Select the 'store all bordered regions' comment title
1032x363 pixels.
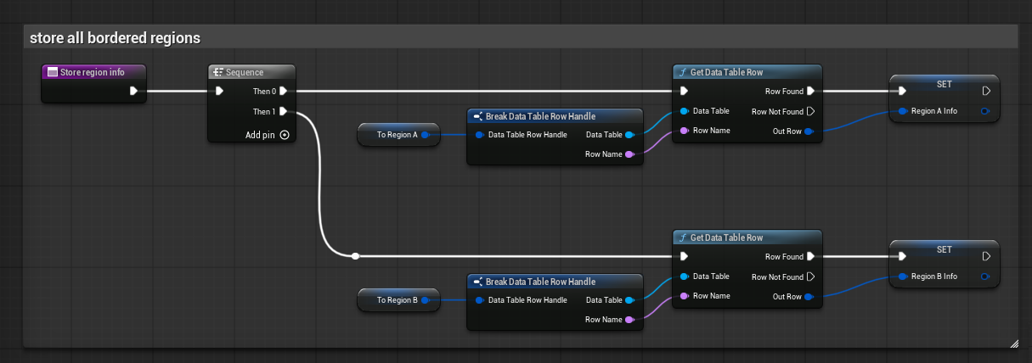point(115,38)
